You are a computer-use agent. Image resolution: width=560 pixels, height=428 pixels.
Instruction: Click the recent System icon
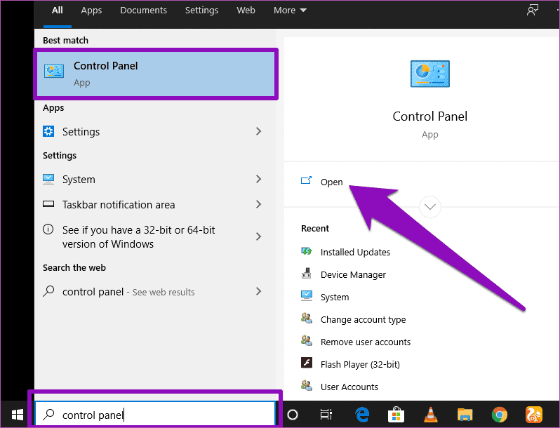click(x=307, y=295)
